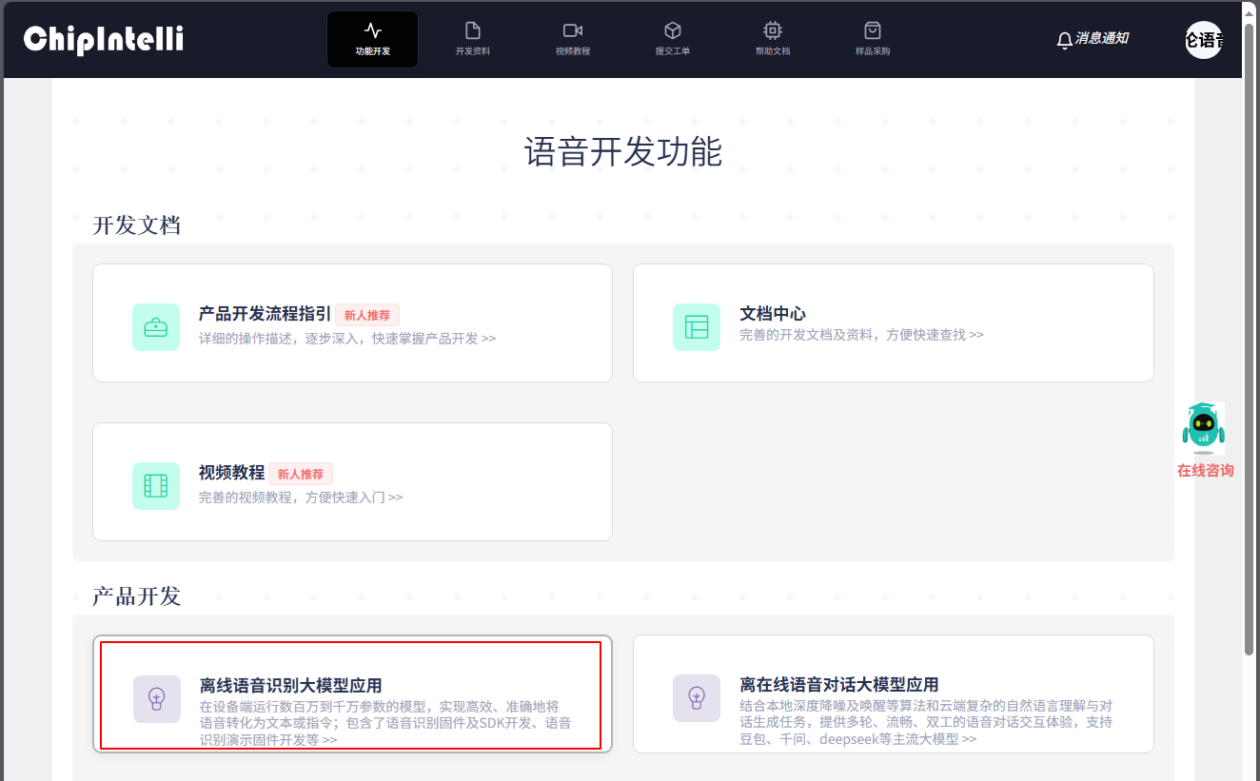1260x781 pixels.
Task: Click 视频教程 card title link
Action: tap(231, 473)
